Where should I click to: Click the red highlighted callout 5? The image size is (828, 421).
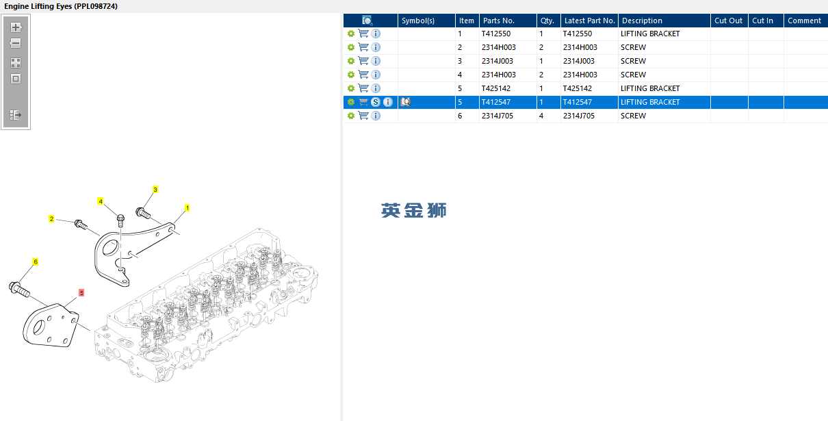81,292
